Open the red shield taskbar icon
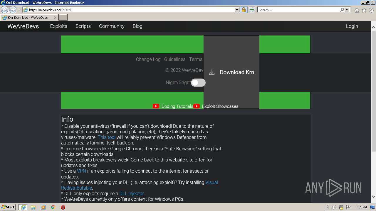Image resolution: width=376 pixels, height=211 pixels. [x=63, y=207]
